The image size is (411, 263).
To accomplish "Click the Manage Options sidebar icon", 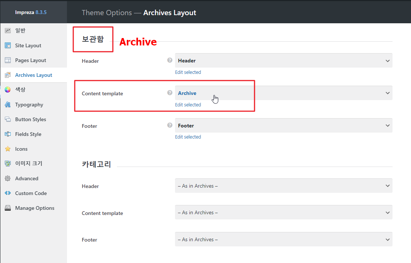I will coord(8,208).
